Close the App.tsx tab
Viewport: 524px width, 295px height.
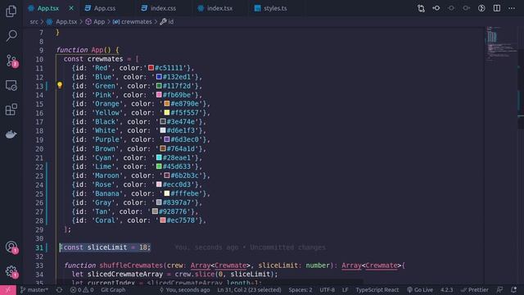point(71,8)
